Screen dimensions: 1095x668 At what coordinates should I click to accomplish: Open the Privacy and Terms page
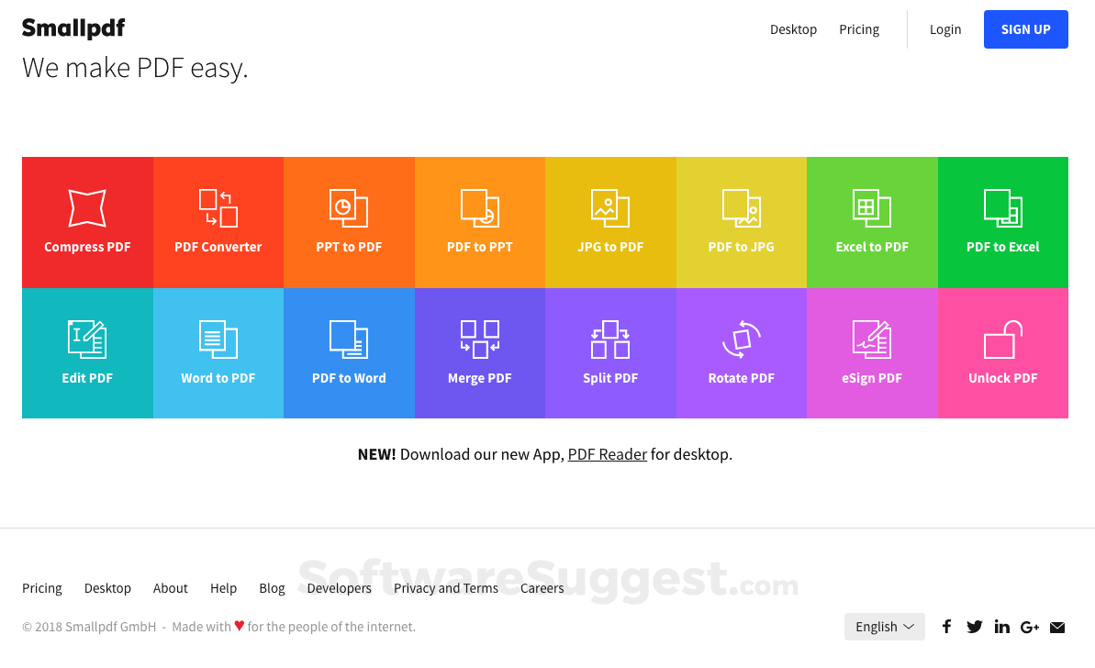tap(445, 588)
